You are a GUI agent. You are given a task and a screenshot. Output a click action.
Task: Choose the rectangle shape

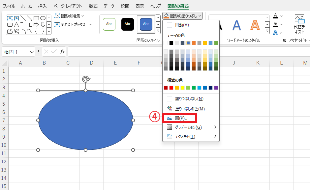tap(36, 18)
